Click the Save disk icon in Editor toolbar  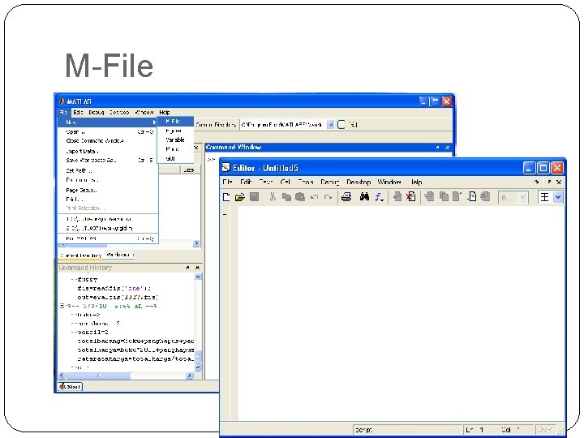click(254, 197)
